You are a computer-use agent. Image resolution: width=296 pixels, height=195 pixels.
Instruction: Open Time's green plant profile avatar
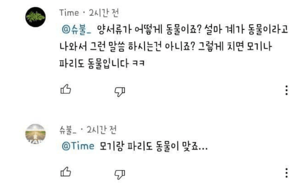(35, 18)
